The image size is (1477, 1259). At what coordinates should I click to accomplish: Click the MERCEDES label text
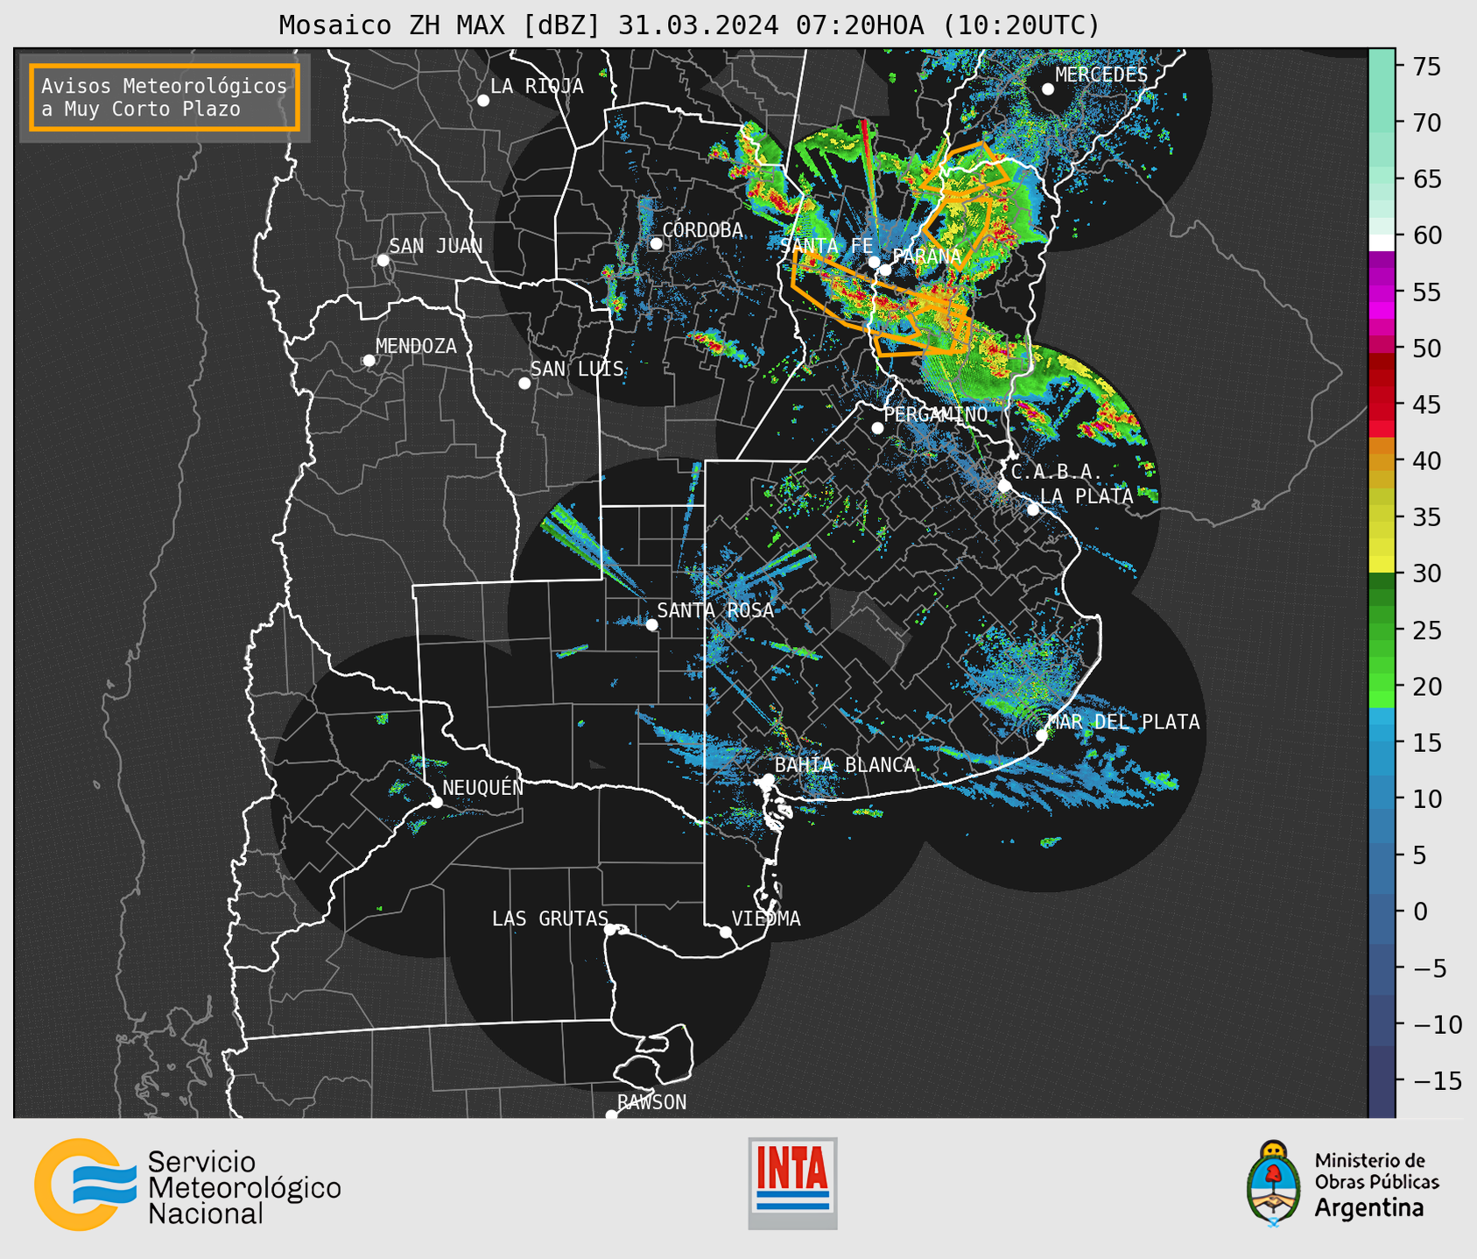(1101, 74)
